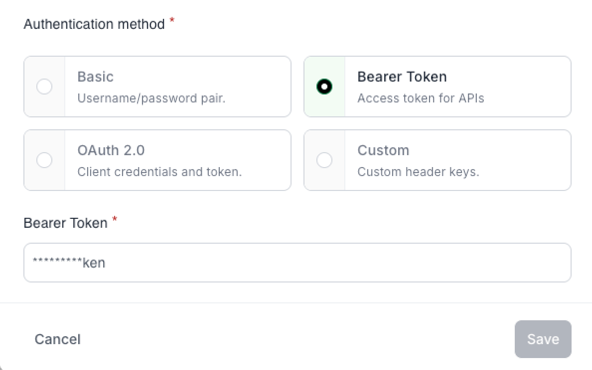Click the Custom card title
592x370 pixels.
tap(383, 150)
